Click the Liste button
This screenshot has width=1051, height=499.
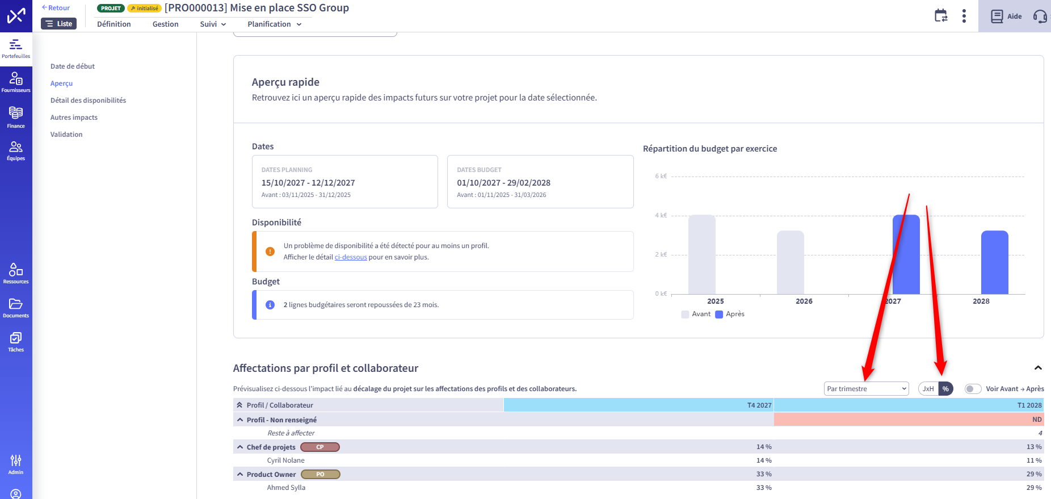coord(59,24)
